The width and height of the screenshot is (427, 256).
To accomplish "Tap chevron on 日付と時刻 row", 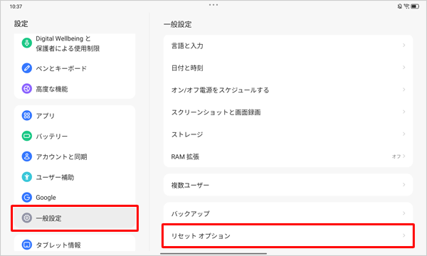I will [404, 67].
